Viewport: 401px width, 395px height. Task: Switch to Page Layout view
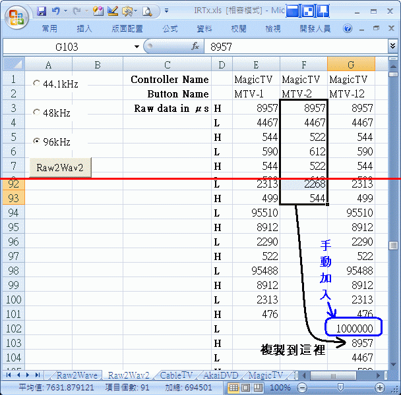click(x=245, y=388)
